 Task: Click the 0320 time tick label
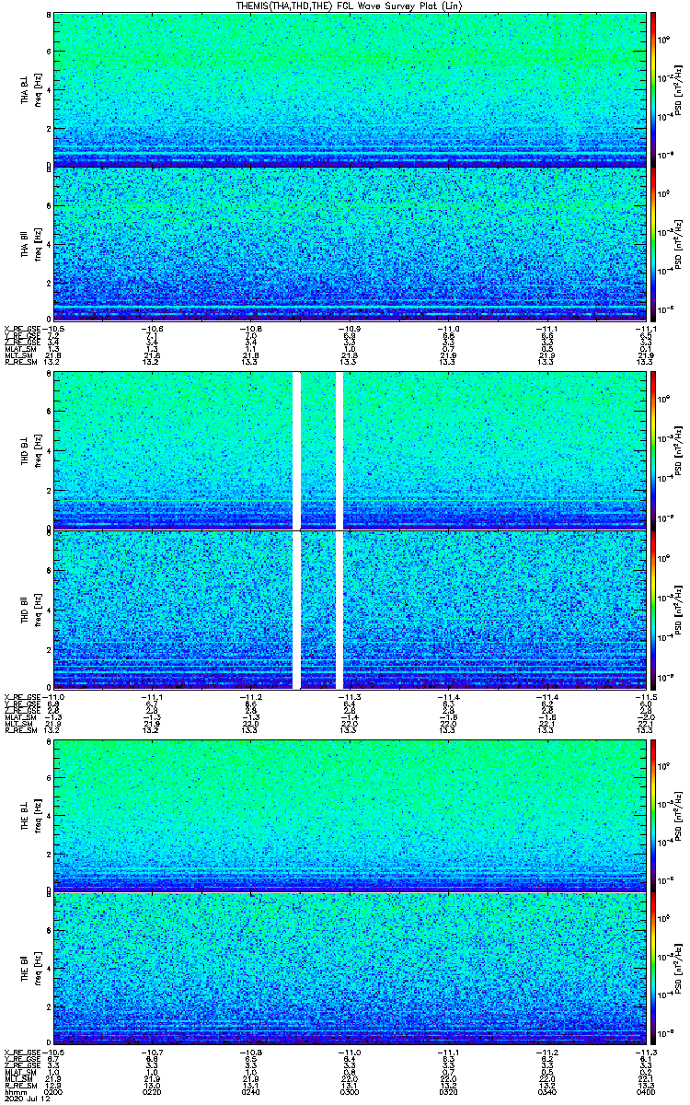tap(448, 1092)
